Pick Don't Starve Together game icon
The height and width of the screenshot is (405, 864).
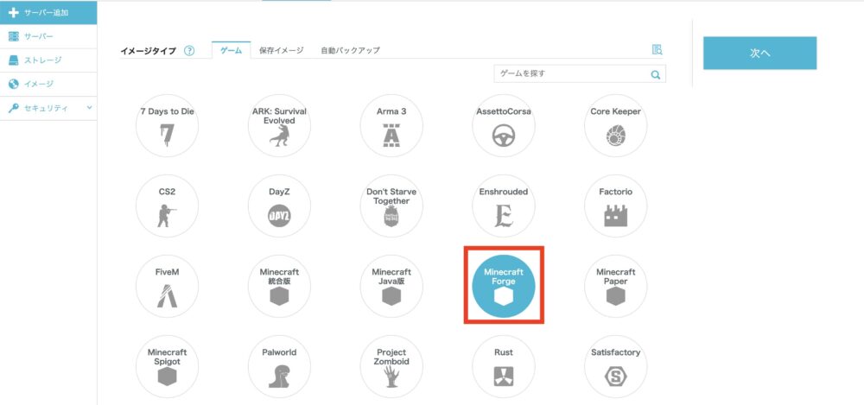coord(391,206)
